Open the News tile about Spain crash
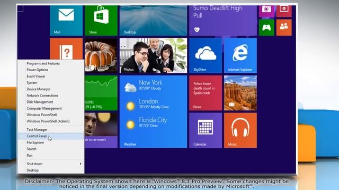This screenshot has height=190, width=339. coord(206,93)
